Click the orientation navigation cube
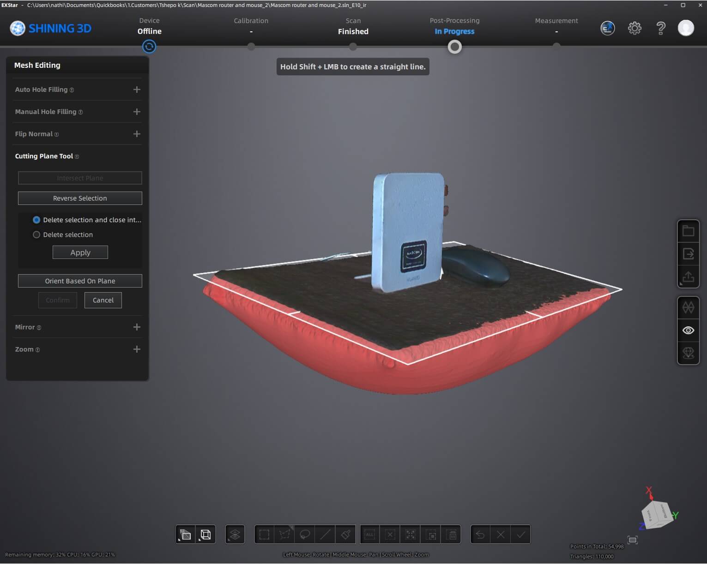707x564 pixels. tap(656, 513)
